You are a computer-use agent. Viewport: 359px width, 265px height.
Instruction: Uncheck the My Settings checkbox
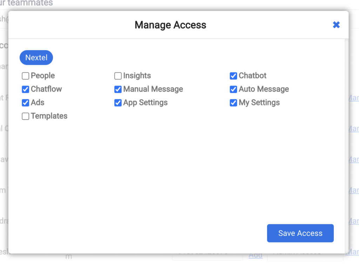coord(233,103)
